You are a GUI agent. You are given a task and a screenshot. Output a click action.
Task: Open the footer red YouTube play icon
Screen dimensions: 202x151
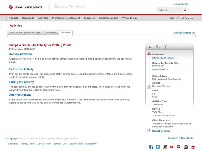[x=171, y=147]
